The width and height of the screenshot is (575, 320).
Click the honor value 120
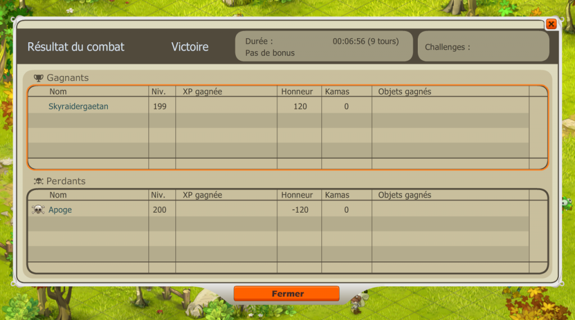point(300,106)
